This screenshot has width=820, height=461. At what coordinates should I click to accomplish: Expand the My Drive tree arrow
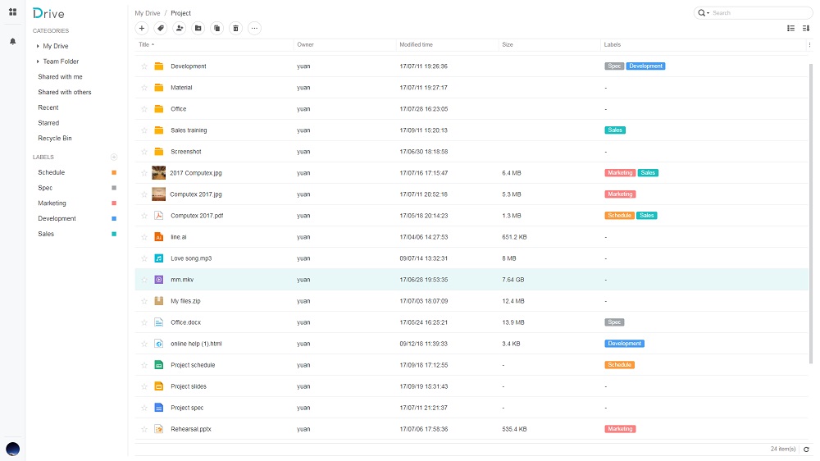point(38,46)
